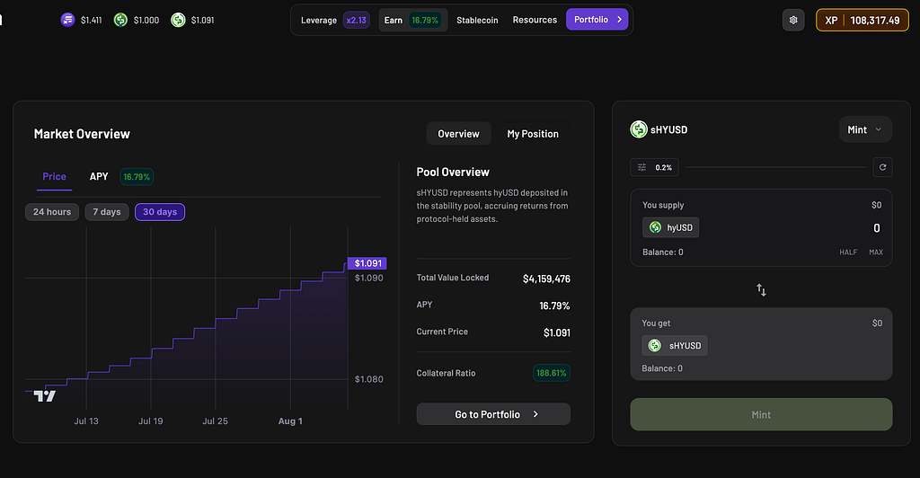Open the hyUSD supply token selector
920x478 pixels.
670,227
